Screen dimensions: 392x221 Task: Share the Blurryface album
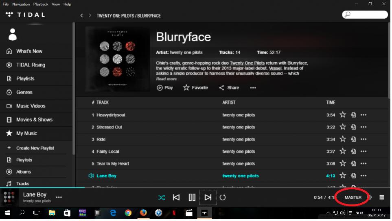coord(230,88)
